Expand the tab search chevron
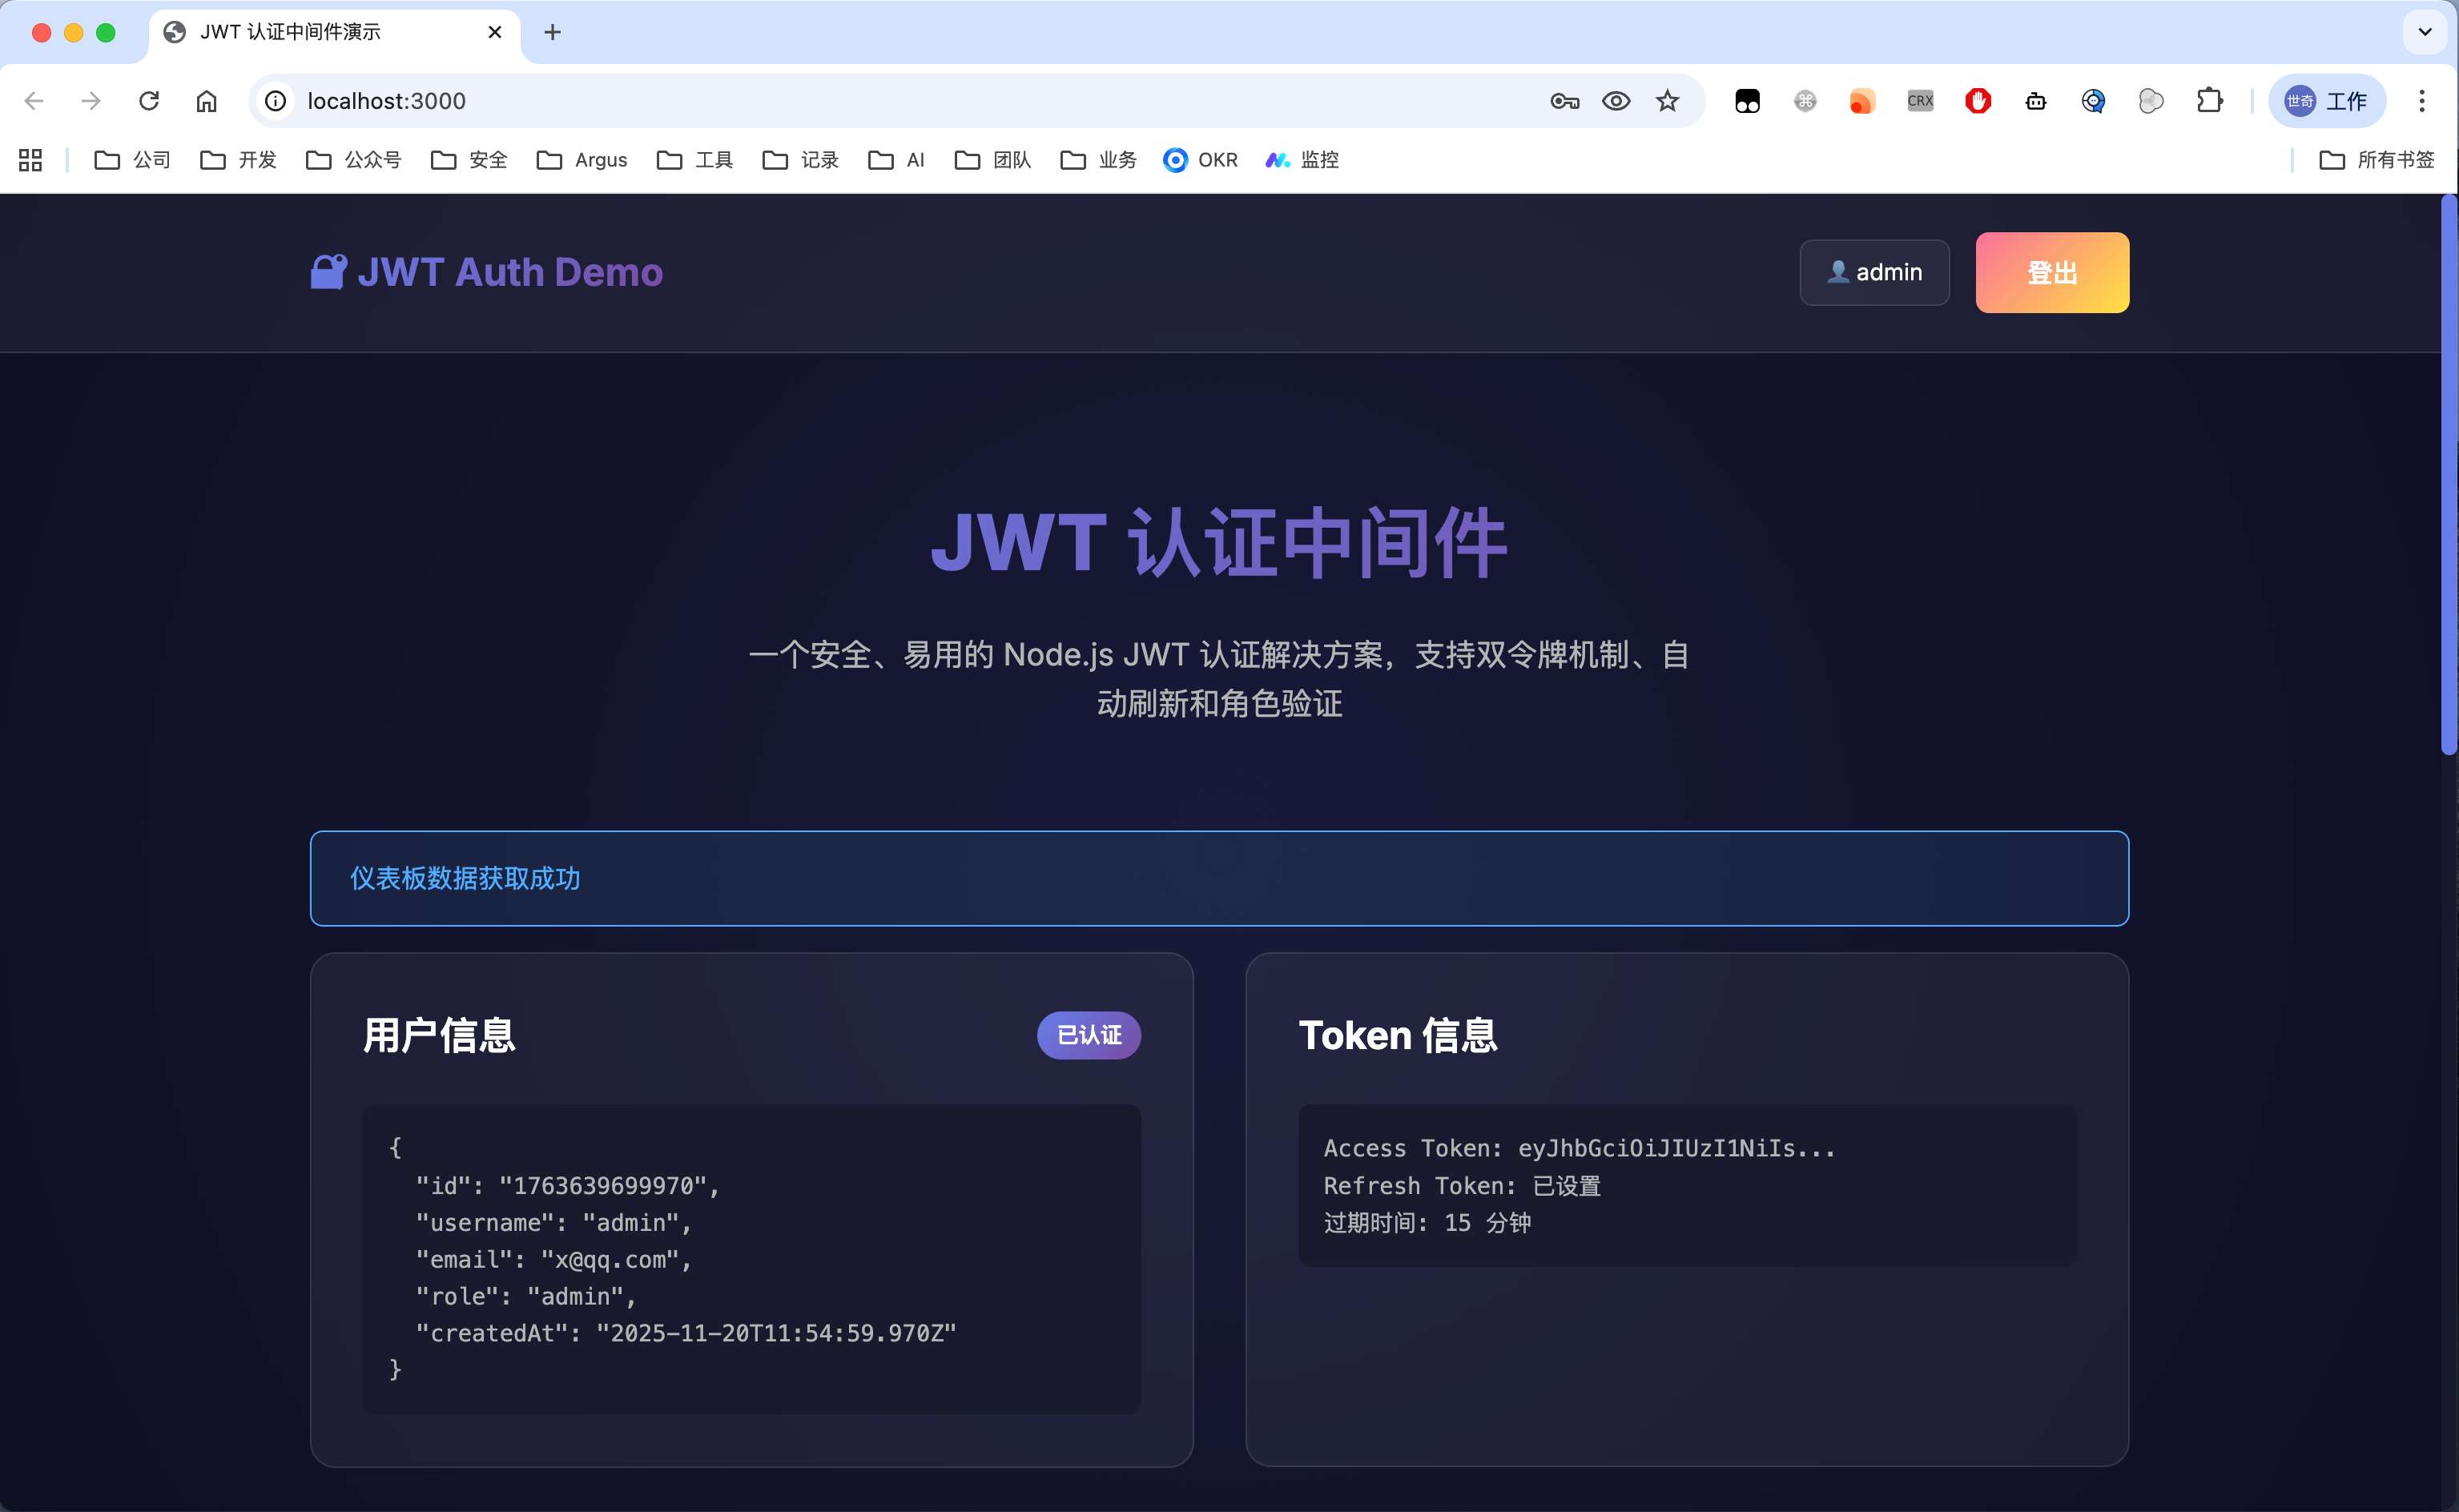 click(2425, 32)
